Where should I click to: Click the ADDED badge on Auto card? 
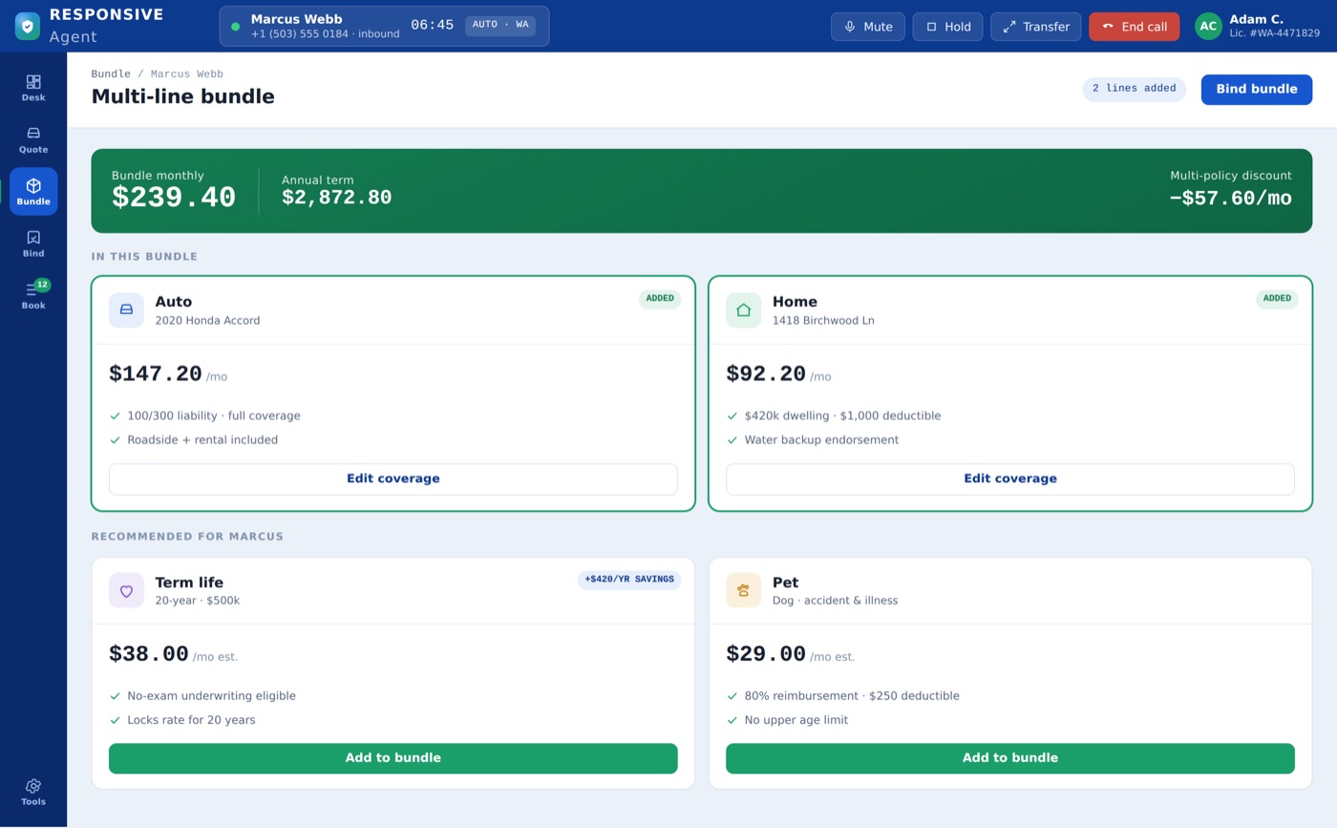[x=659, y=299]
